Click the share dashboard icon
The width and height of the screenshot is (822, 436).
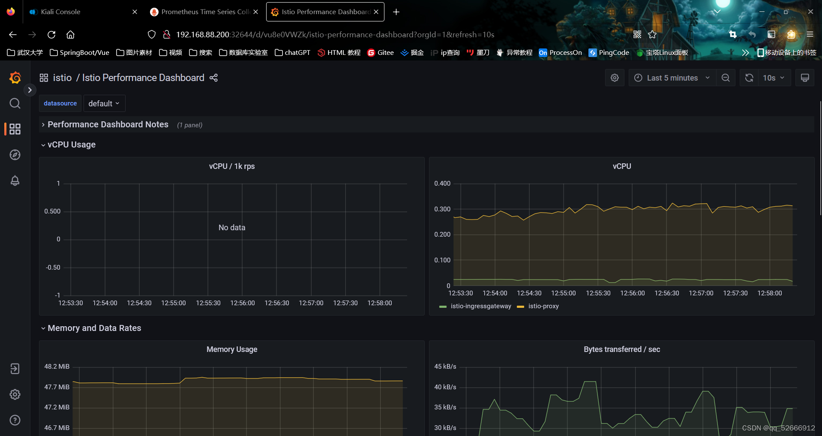(x=214, y=78)
